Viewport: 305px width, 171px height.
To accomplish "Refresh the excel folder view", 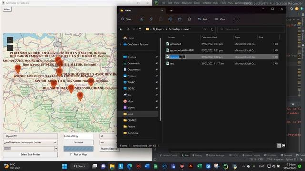I will (212, 29).
